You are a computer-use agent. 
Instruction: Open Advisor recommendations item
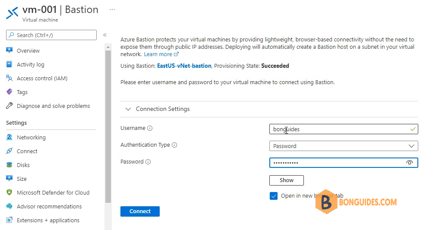coord(49,206)
